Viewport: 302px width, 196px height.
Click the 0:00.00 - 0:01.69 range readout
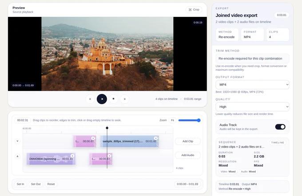[x=187, y=184]
